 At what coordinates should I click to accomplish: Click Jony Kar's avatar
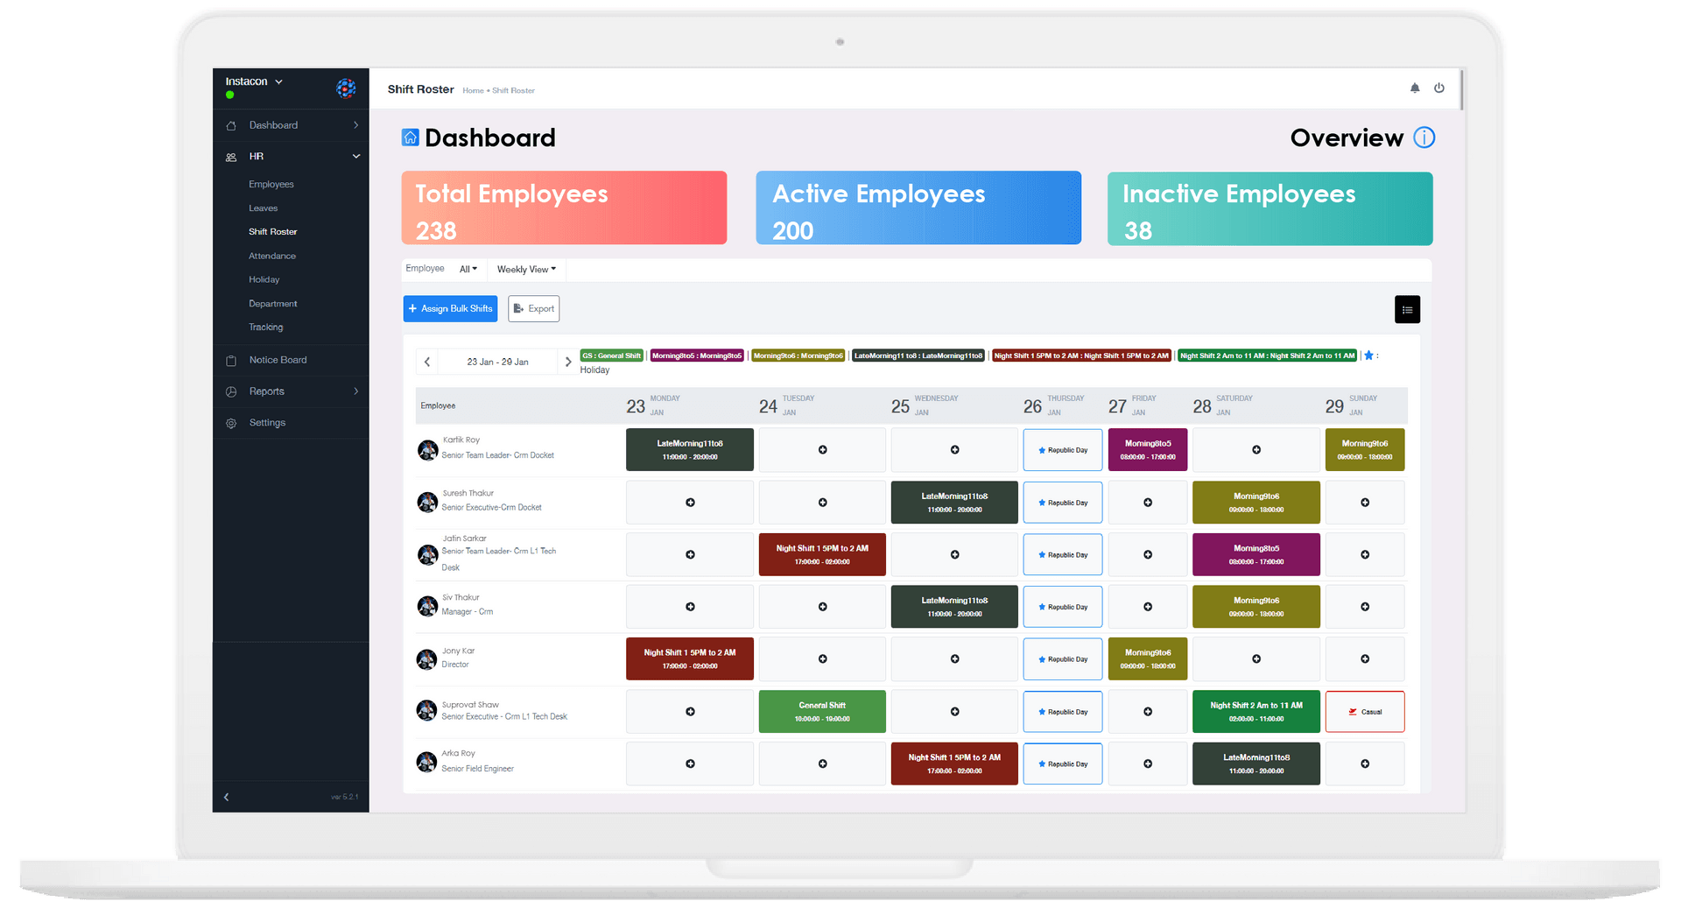click(427, 659)
